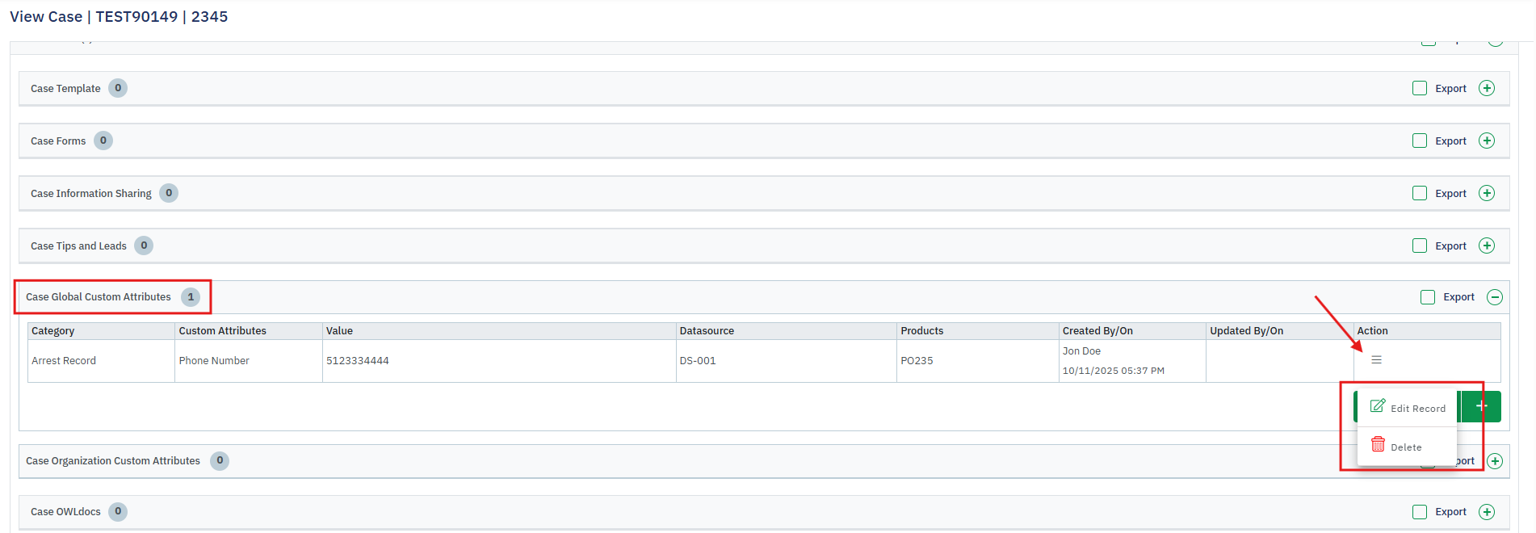Viewport: 1536px width, 533px height.
Task: Click plus icon for Case Tips and Leads
Action: (1486, 246)
